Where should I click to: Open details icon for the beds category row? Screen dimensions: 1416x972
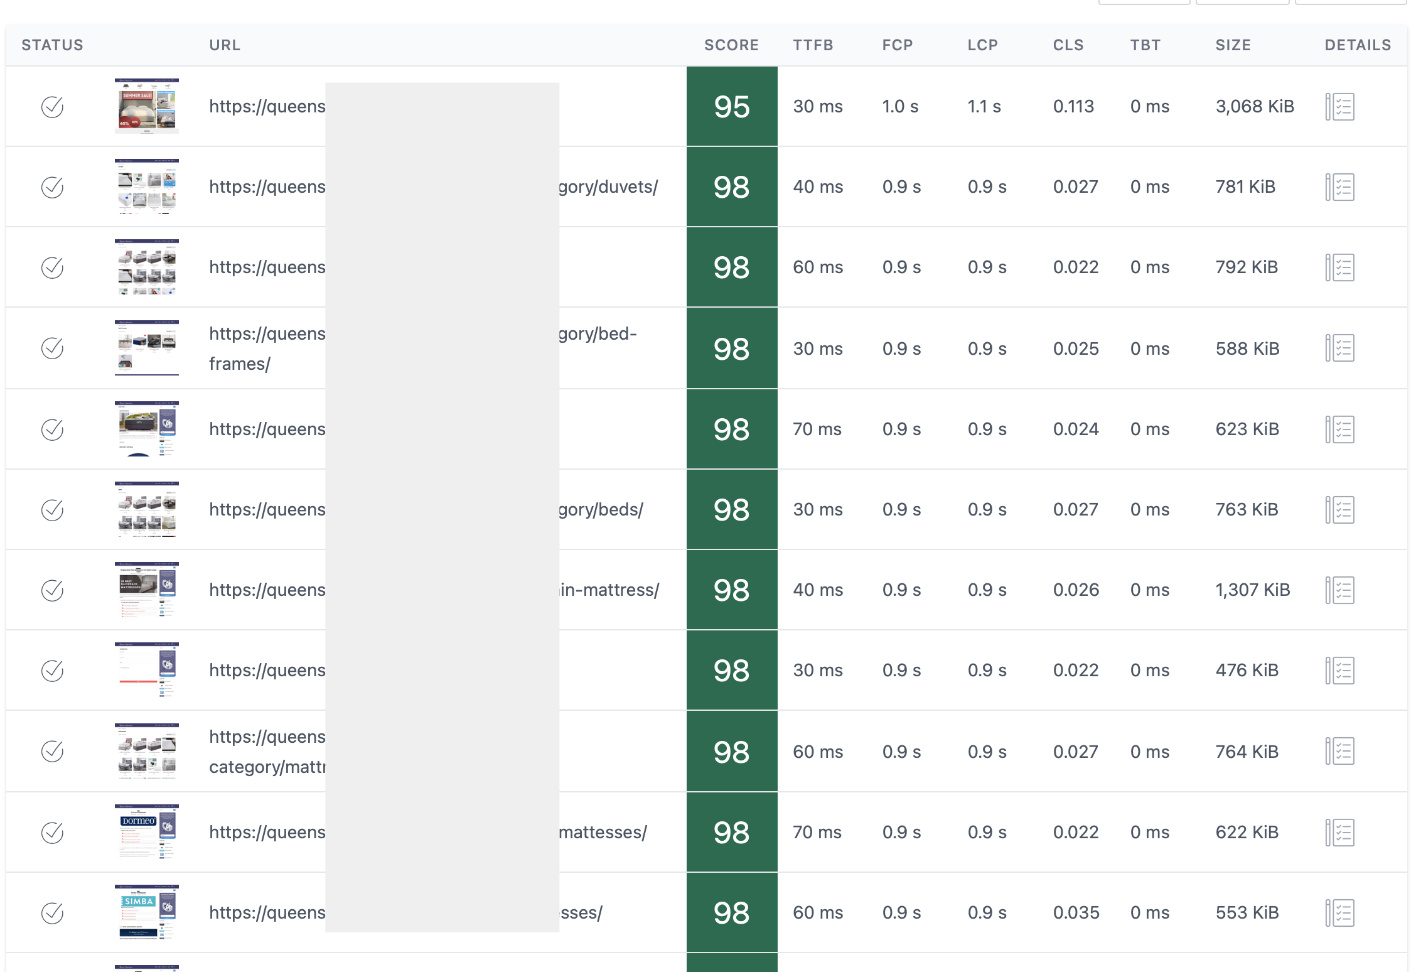point(1339,510)
